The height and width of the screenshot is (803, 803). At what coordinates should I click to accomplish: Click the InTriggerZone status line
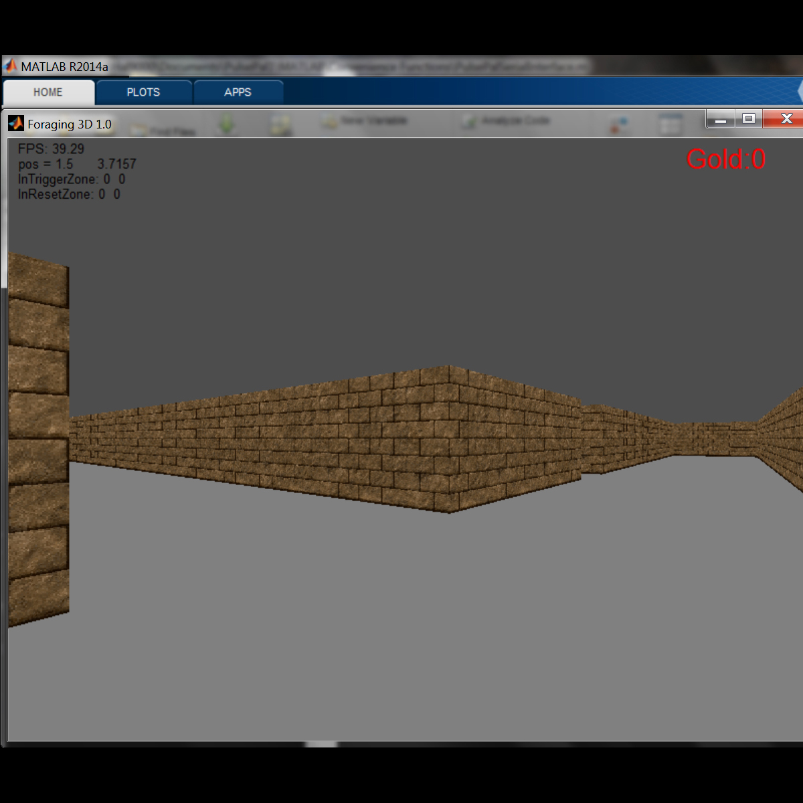(71, 179)
